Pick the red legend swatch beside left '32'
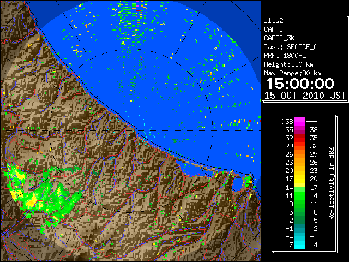 click(x=300, y=138)
